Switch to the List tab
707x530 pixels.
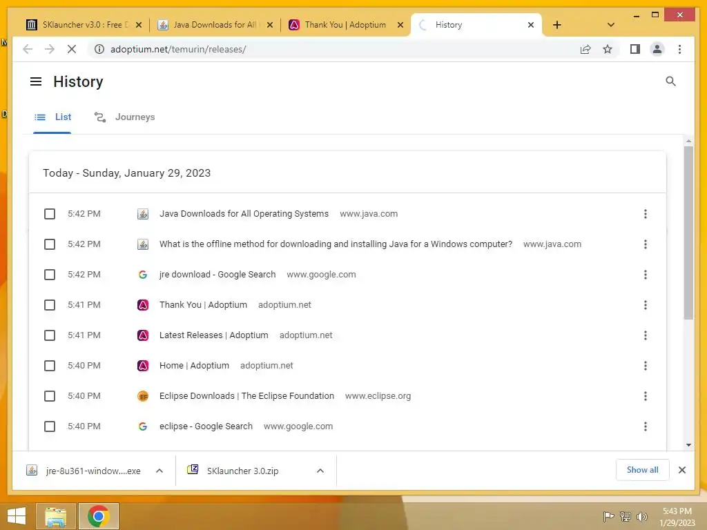(x=52, y=117)
